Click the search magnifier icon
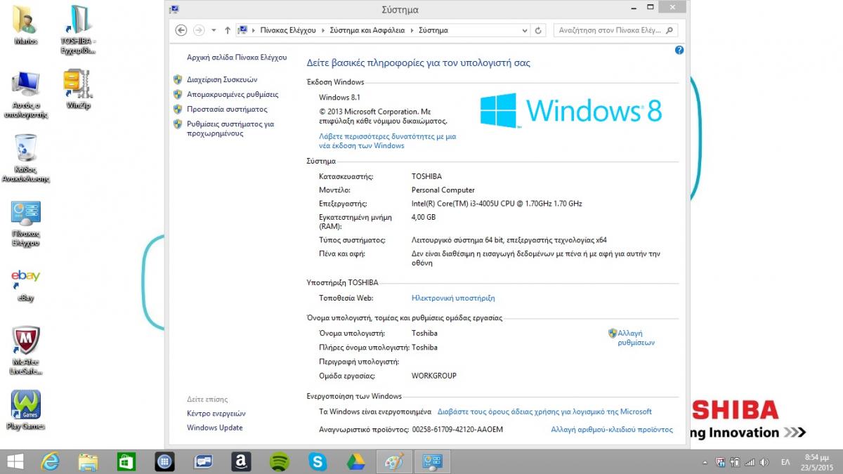This screenshot has width=843, height=474. click(669, 30)
